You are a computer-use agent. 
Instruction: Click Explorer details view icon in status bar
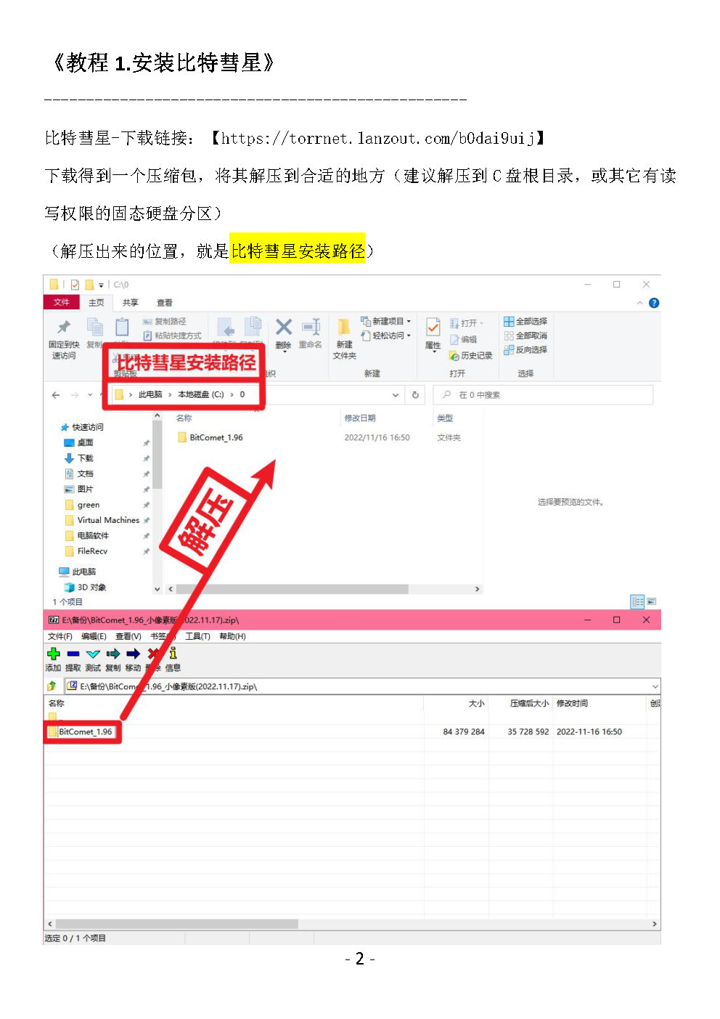click(637, 601)
